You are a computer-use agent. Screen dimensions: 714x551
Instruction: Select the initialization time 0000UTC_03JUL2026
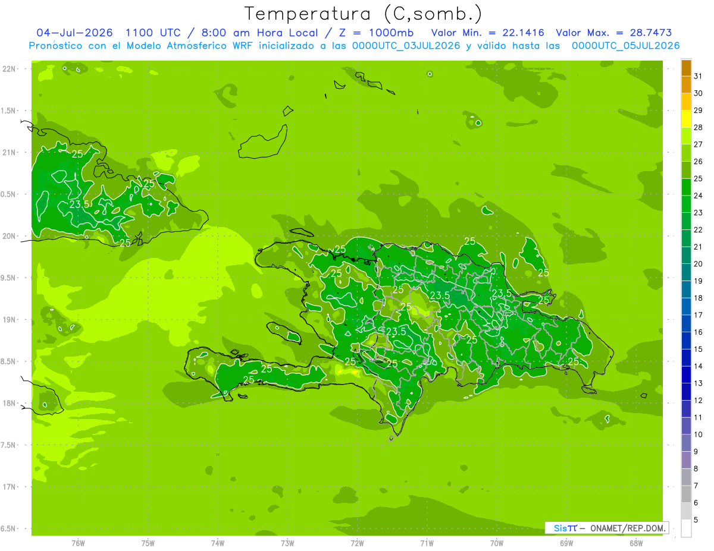pyautogui.click(x=406, y=46)
